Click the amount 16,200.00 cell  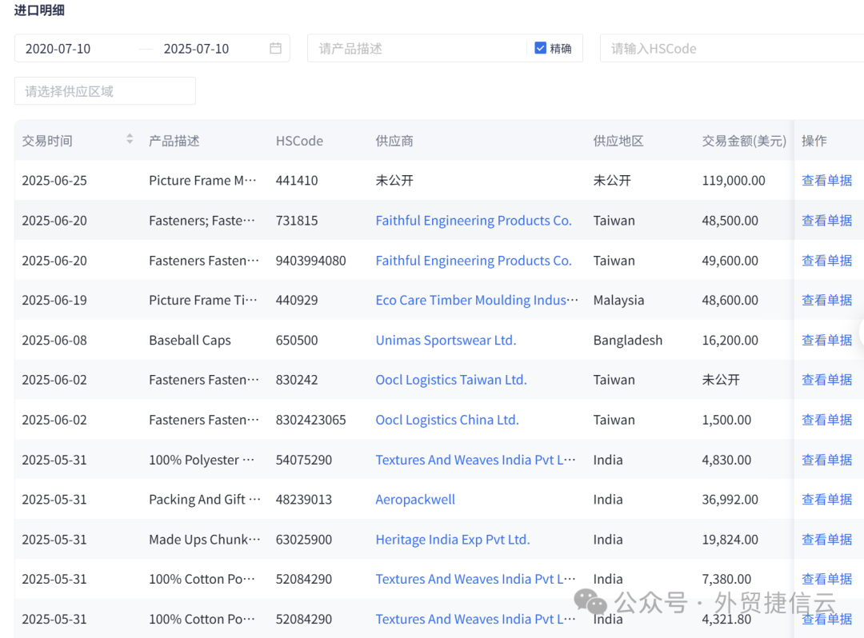pyautogui.click(x=730, y=341)
